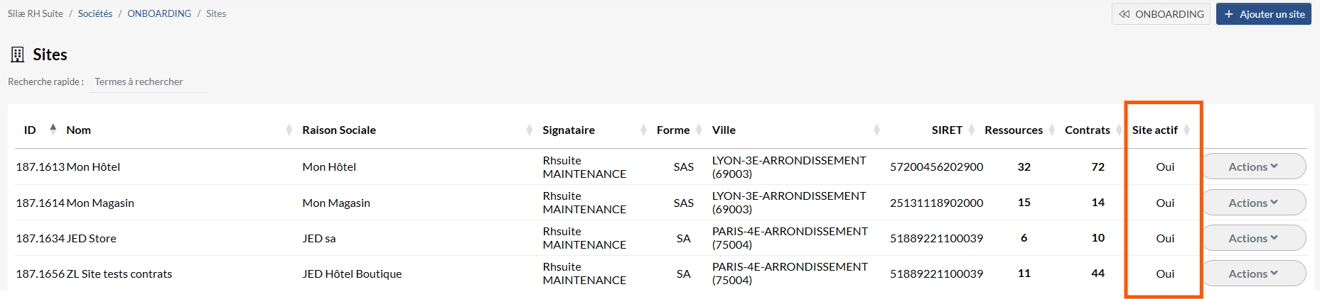Sort by Forme column arrows
The width and height of the screenshot is (1320, 299).
pyautogui.click(x=698, y=130)
